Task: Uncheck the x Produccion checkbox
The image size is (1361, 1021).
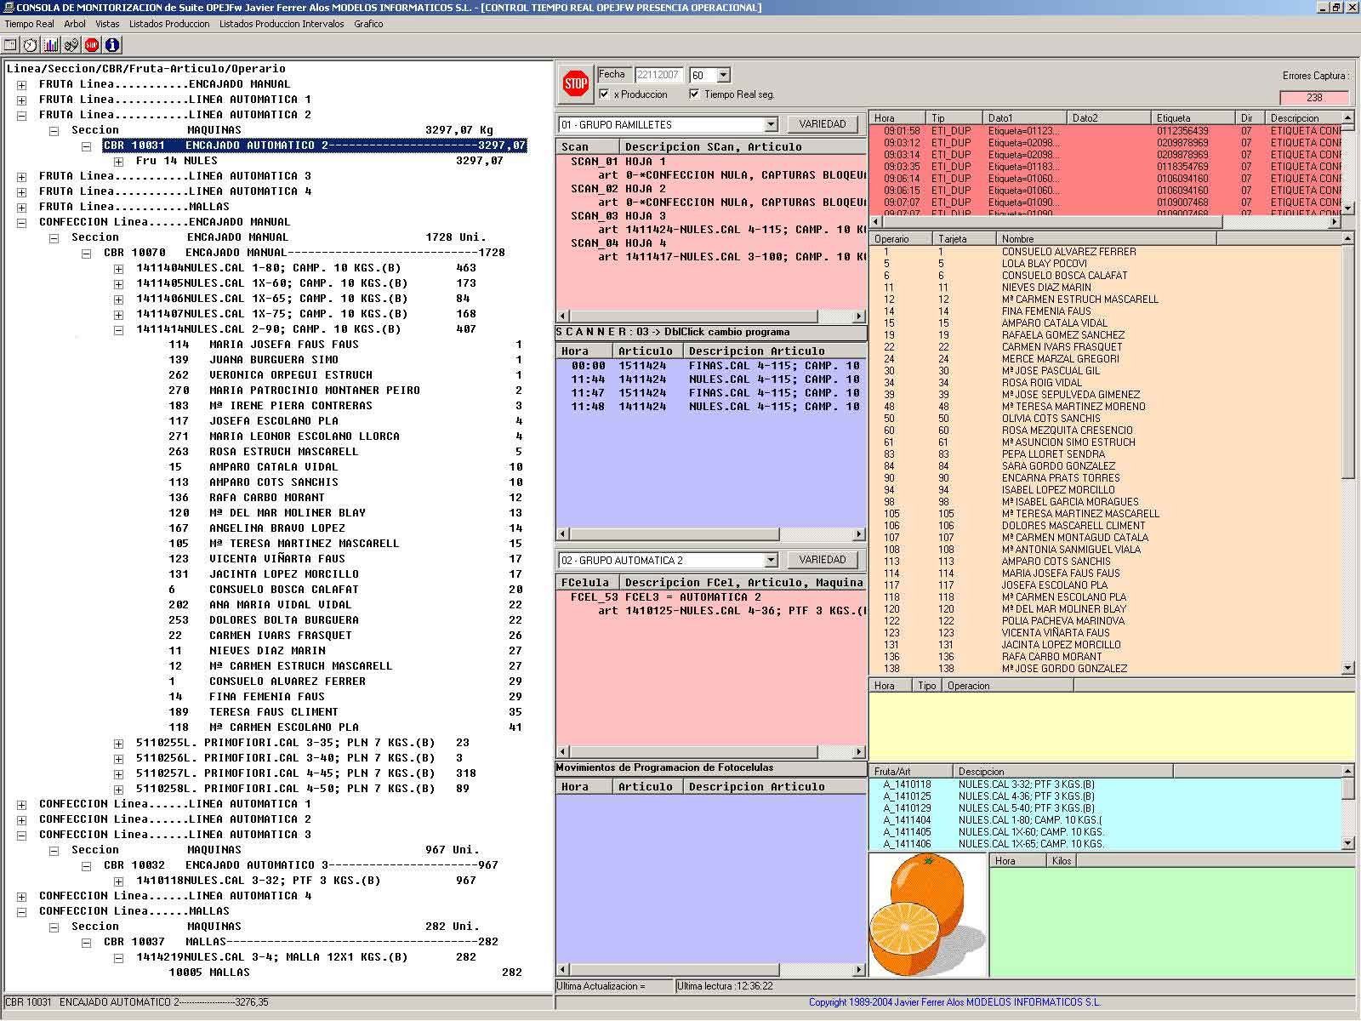Action: pyautogui.click(x=604, y=94)
